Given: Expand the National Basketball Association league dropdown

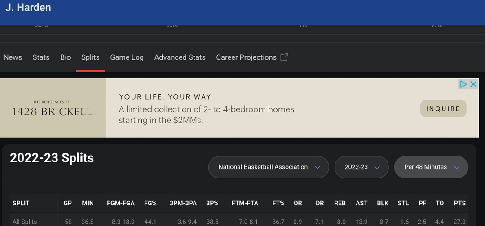Looking at the screenshot, I should pyautogui.click(x=269, y=167).
